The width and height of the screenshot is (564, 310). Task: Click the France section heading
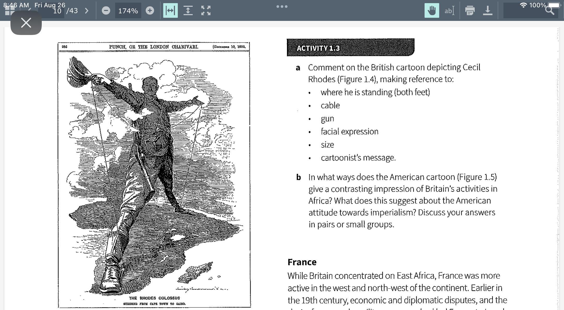point(302,262)
